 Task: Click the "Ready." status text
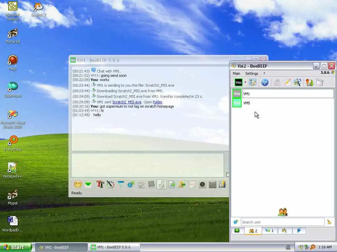coord(77,193)
